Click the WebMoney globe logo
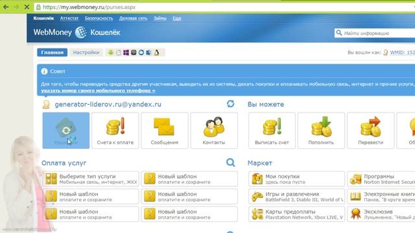 (80, 32)
